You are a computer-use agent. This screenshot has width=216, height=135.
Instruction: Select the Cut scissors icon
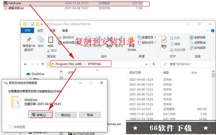click(48, 51)
